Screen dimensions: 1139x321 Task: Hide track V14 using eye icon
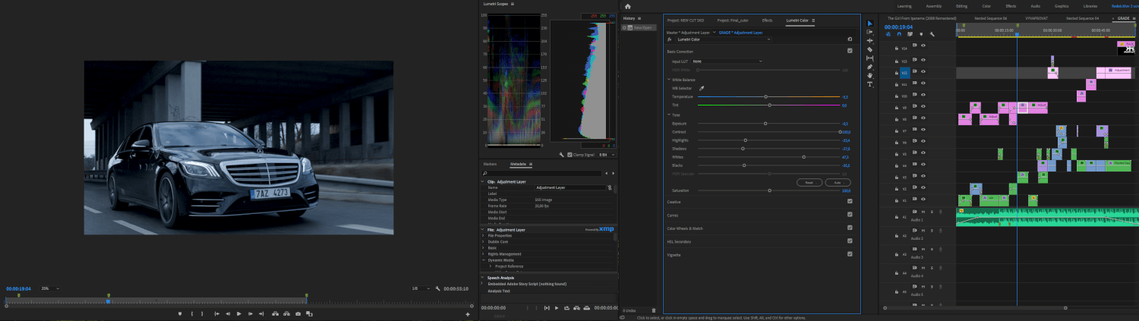click(924, 46)
